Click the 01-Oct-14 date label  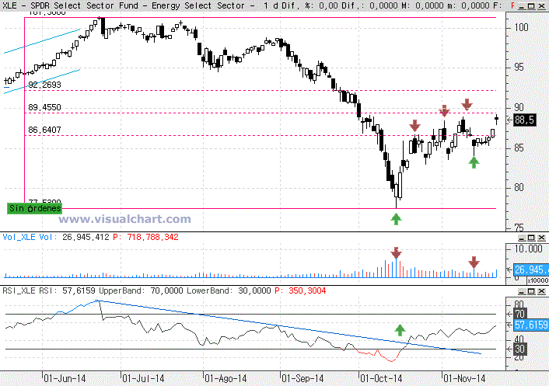pos(381,379)
